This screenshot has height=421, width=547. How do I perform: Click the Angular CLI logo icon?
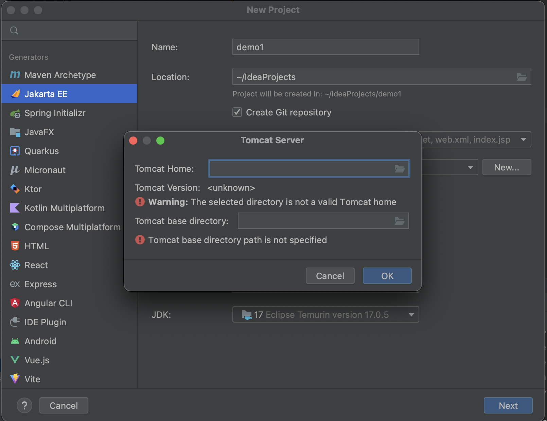(15, 303)
